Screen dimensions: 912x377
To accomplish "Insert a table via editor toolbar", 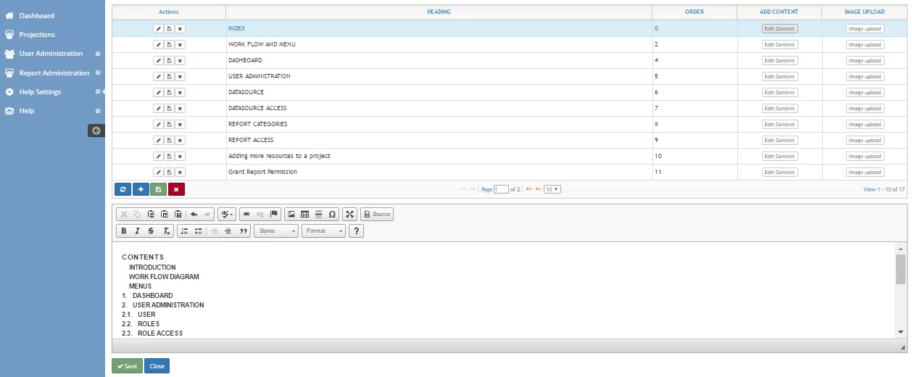I will pos(305,214).
